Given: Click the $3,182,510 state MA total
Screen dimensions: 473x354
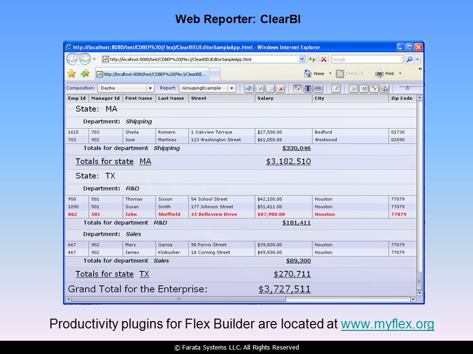Looking at the screenshot, I should [288, 161].
